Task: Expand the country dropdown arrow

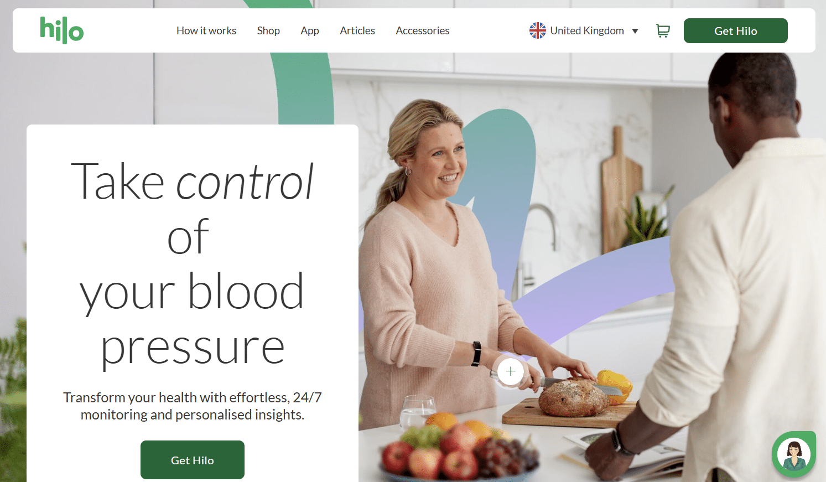Action: [x=635, y=31]
